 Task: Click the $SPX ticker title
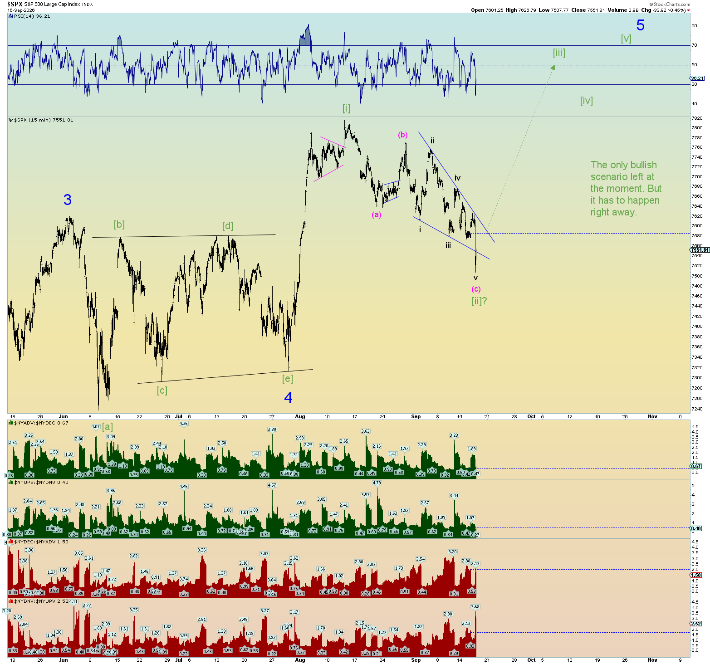point(15,4)
